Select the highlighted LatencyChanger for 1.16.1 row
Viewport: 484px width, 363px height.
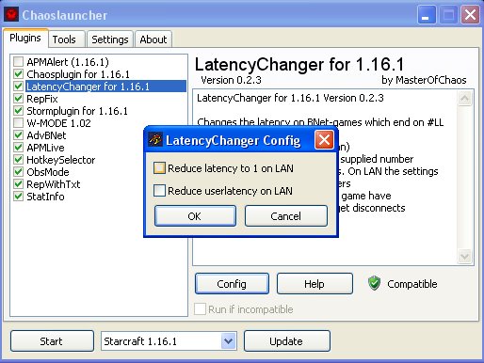[105, 87]
